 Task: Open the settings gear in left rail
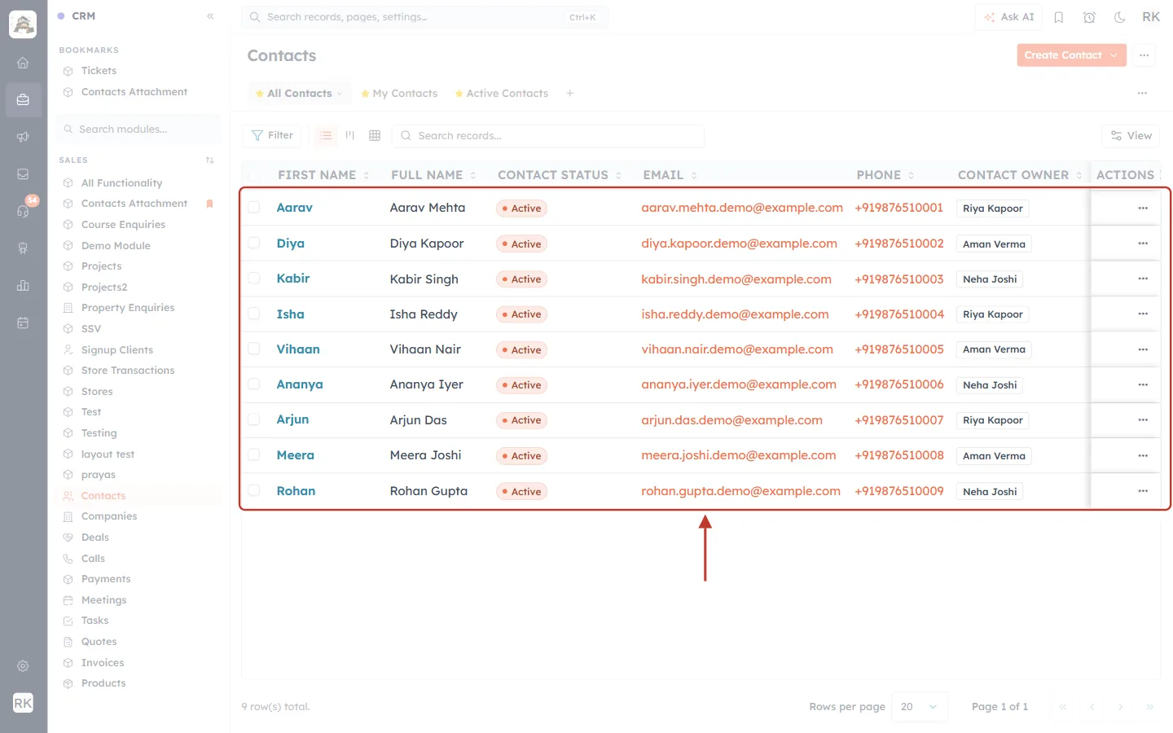click(23, 666)
